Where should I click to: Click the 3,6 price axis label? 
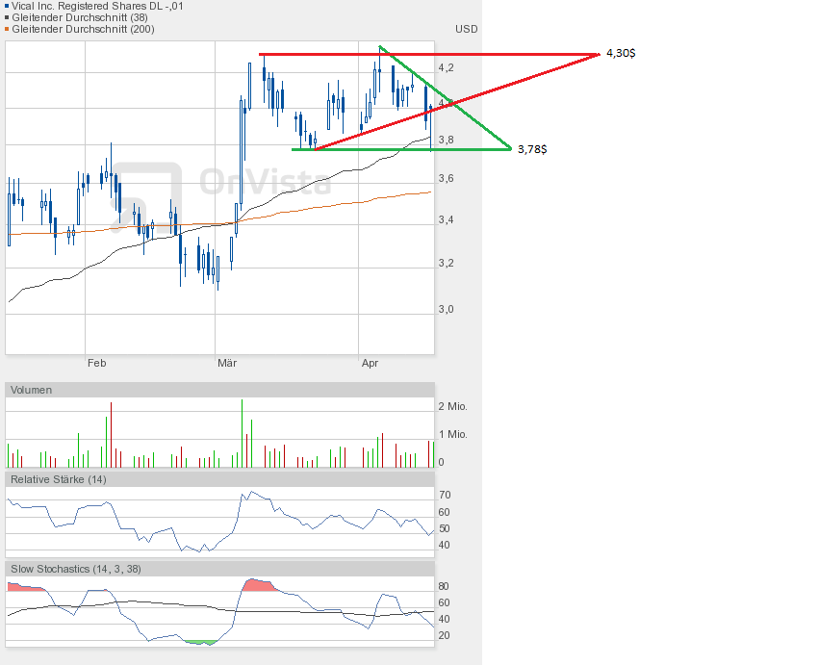446,178
